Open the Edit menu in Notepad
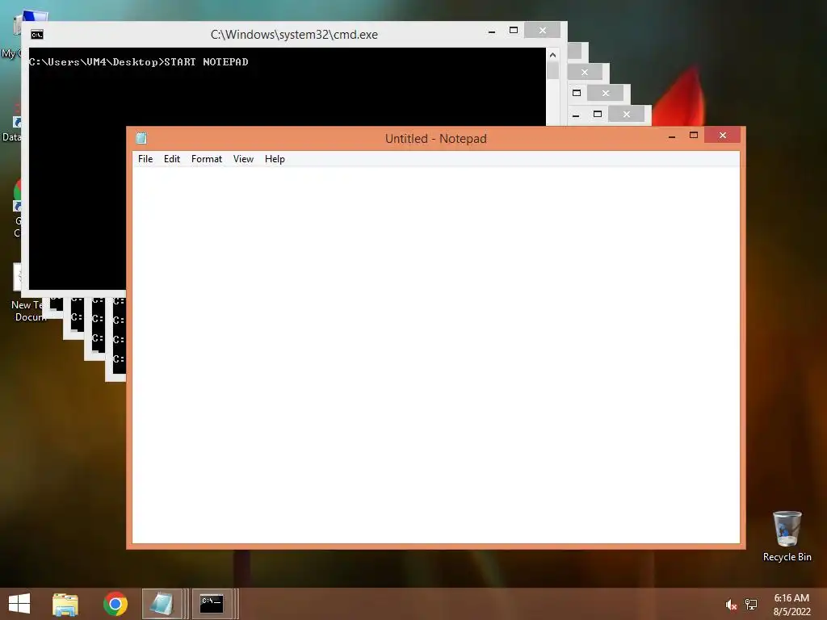 (171, 159)
